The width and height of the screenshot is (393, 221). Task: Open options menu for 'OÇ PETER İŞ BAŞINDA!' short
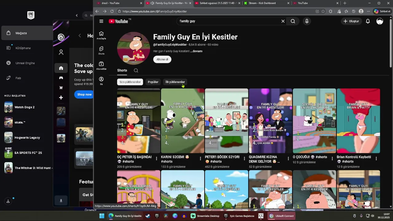[x=157, y=158]
